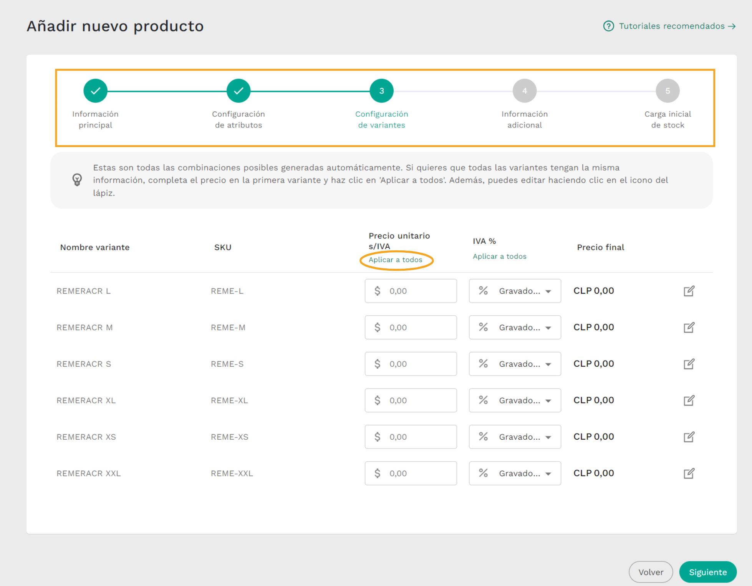Viewport: 752px width, 586px height.
Task: Open edit pencil for REMERACR M variant
Action: click(689, 328)
